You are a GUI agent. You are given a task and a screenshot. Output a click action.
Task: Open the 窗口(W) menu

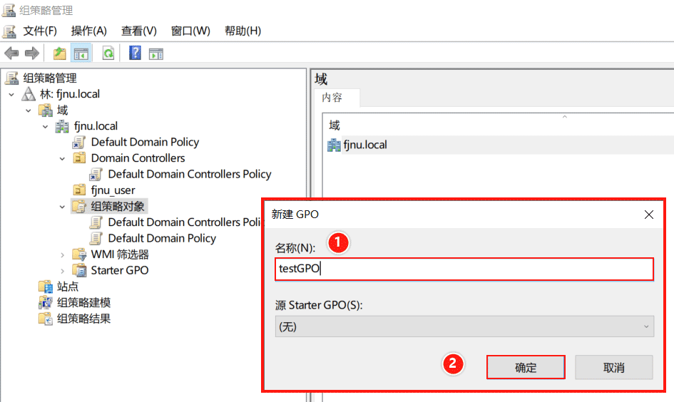[190, 31]
